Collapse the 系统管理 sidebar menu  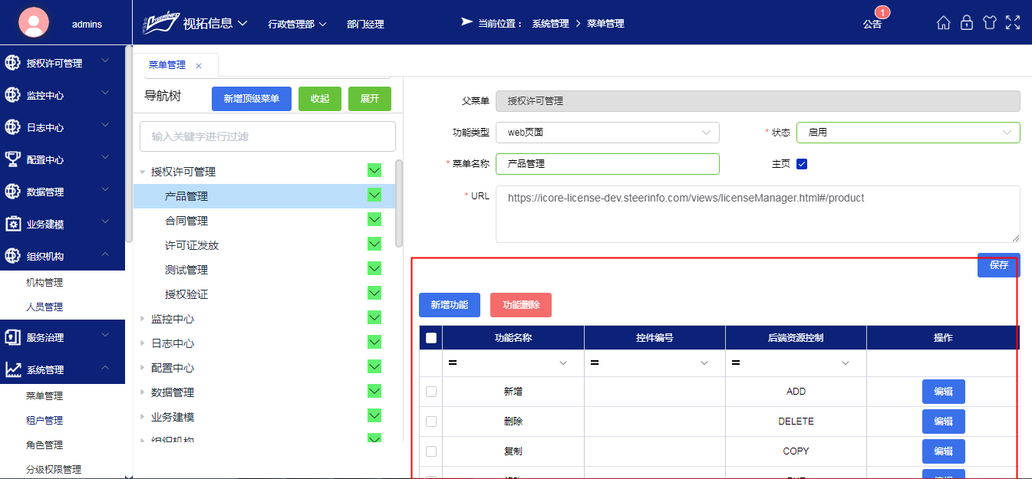click(106, 369)
